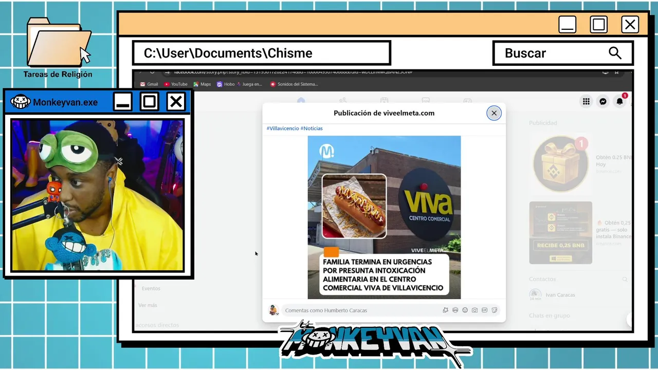658x370 pixels.
Task: Close the Chisme explorer window
Action: coord(630,25)
